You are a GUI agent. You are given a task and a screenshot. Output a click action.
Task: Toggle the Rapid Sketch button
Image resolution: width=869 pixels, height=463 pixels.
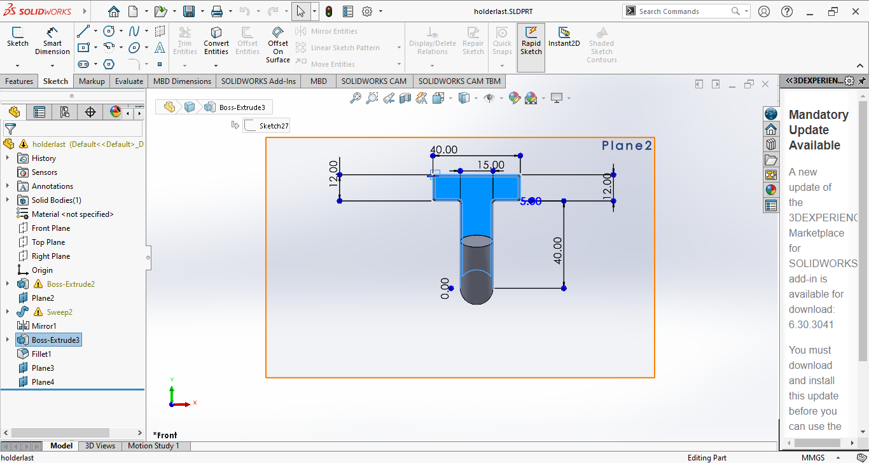point(531,40)
